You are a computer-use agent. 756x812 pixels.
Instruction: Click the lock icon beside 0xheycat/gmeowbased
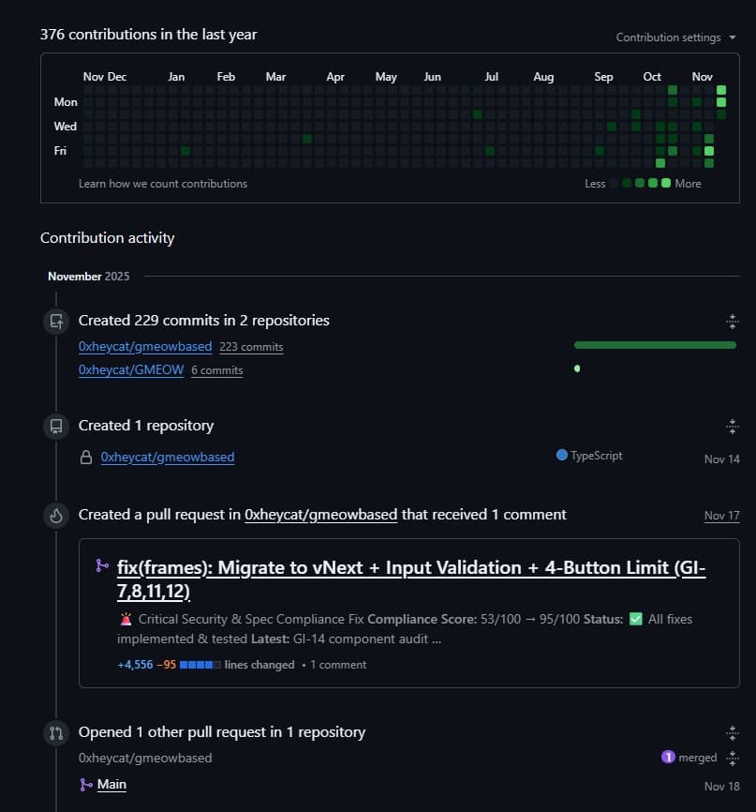[86, 458]
